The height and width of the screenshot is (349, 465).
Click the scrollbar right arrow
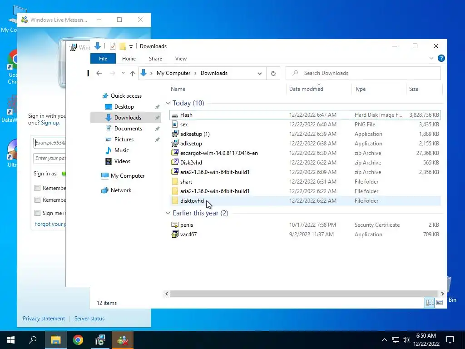pos(442,294)
